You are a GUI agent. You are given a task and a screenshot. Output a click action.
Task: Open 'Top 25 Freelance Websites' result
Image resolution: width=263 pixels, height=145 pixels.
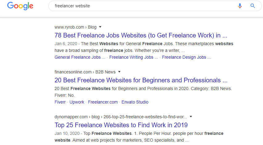(121, 125)
